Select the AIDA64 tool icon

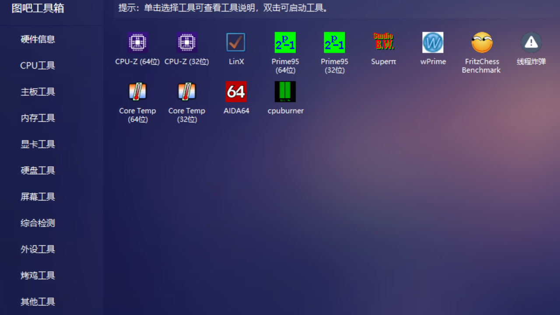(x=236, y=92)
